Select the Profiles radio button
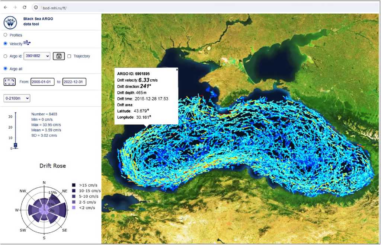The width and height of the screenshot is (381, 245). coord(5,35)
